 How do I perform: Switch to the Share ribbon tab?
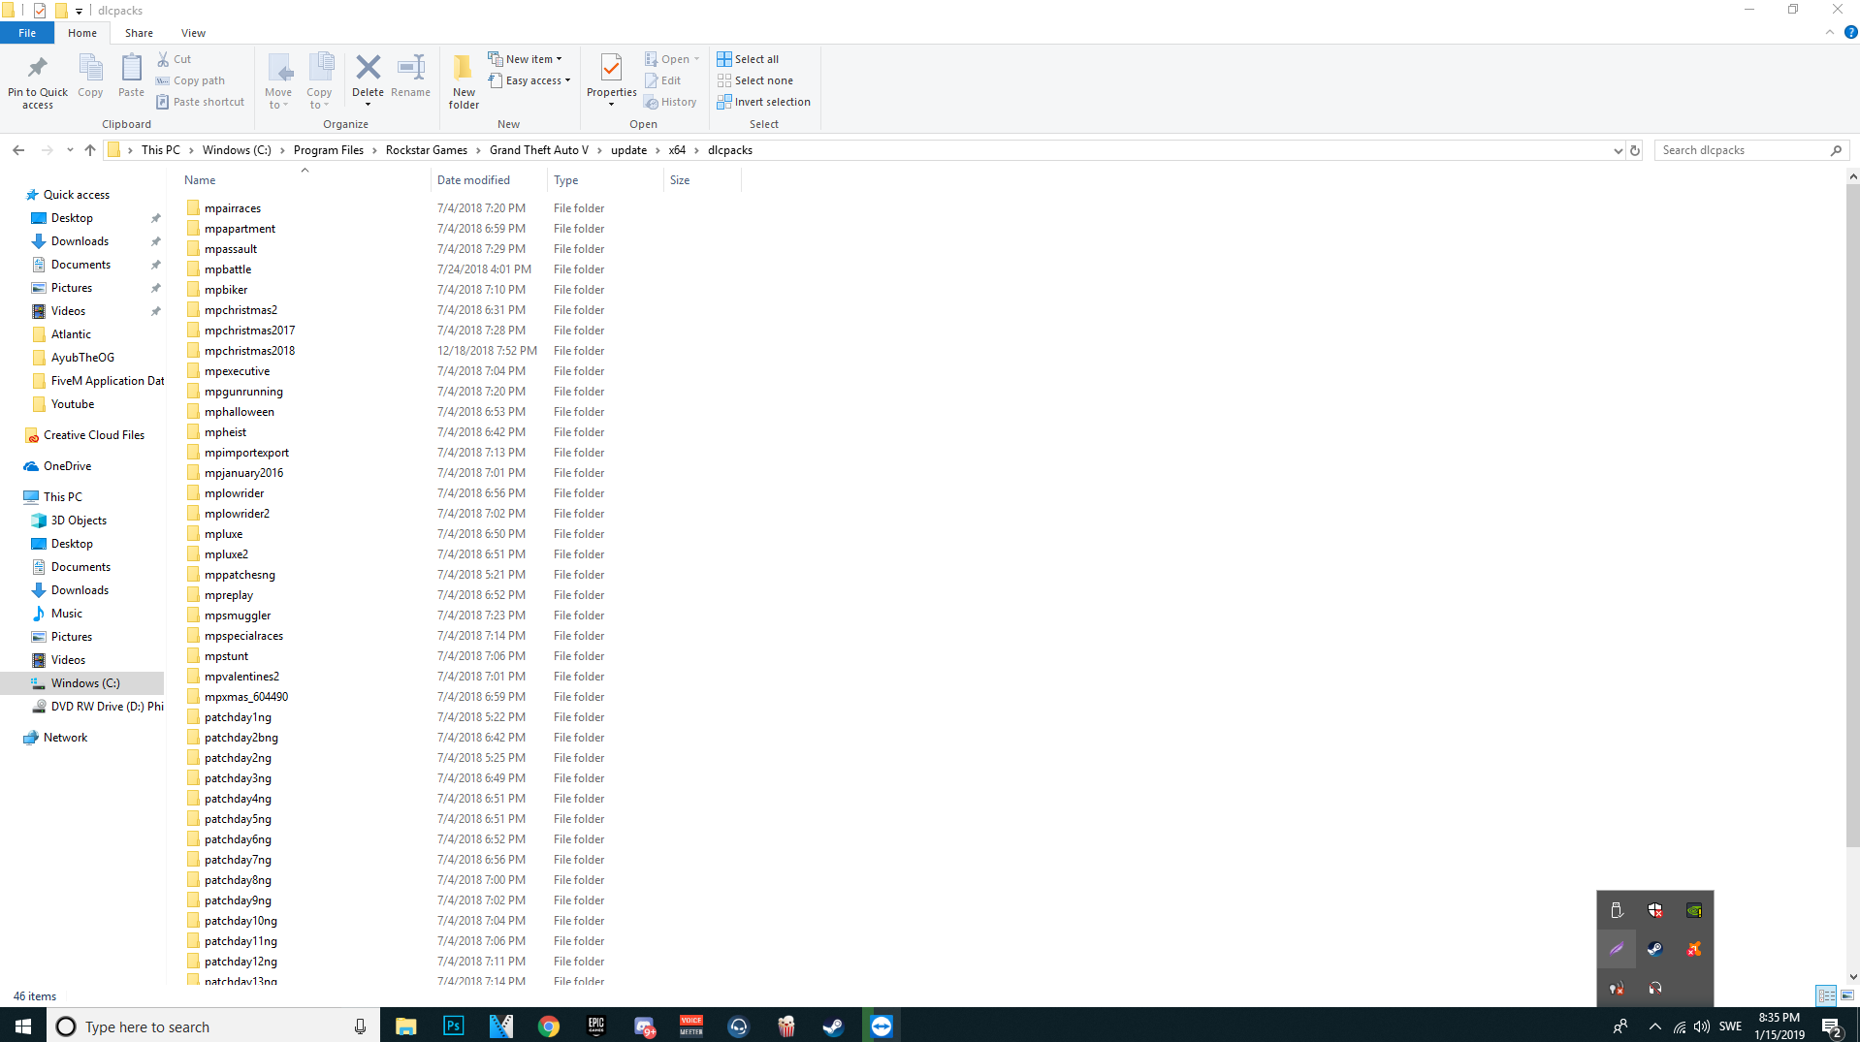[139, 33]
